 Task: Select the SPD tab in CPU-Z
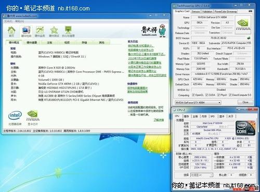point(213,116)
